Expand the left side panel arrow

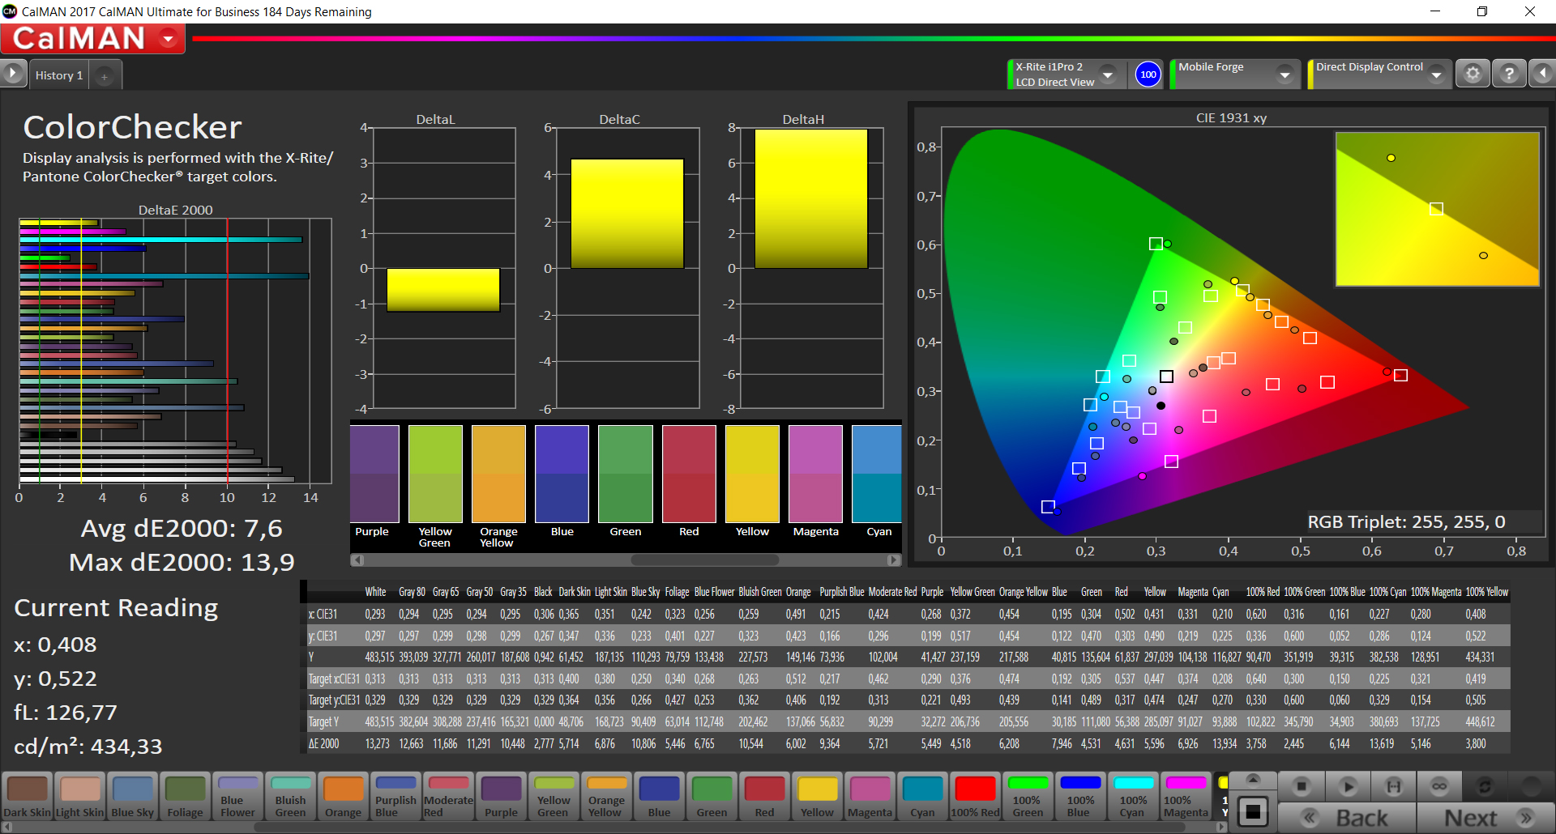[13, 74]
